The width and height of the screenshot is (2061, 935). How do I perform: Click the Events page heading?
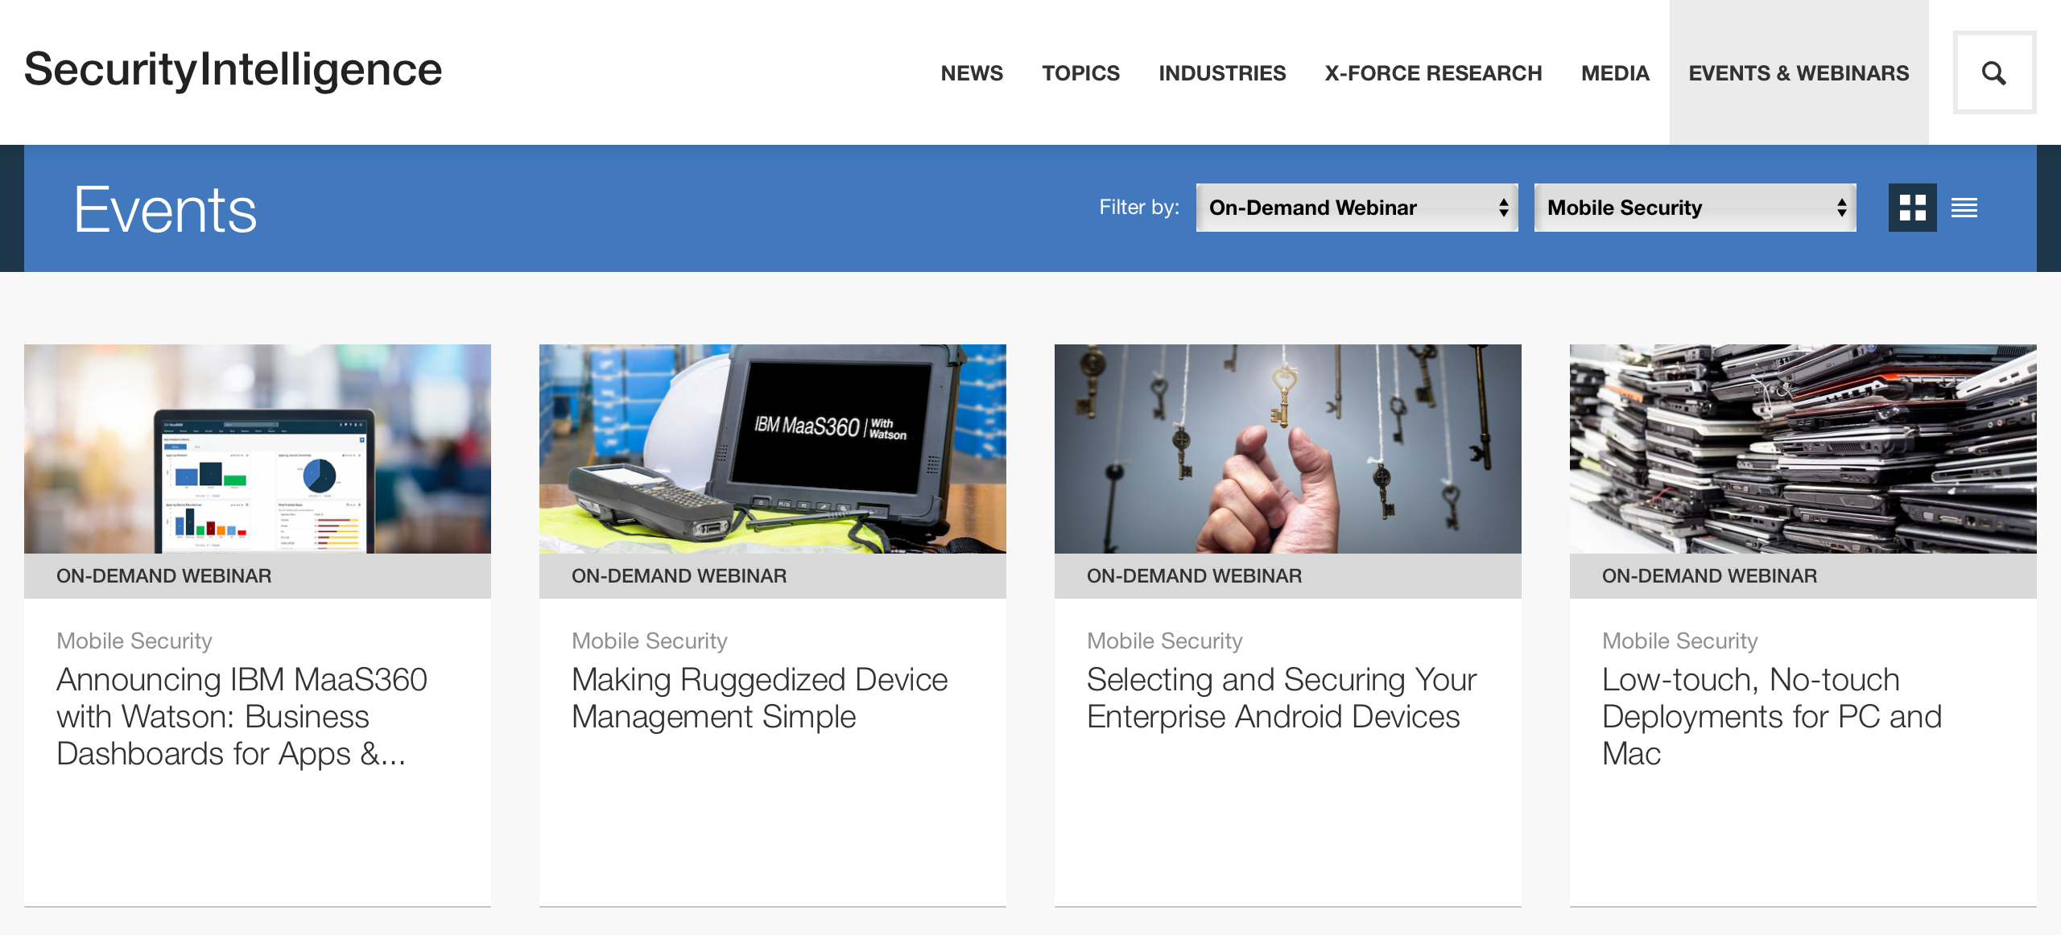[x=165, y=209]
